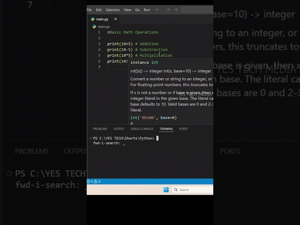This screenshot has width=300, height=225.
Task: Click the Windows taskbar Search box
Action: tap(193, 189)
